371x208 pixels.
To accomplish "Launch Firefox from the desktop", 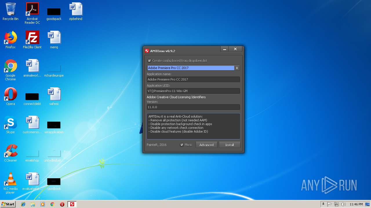I will point(10,40).
